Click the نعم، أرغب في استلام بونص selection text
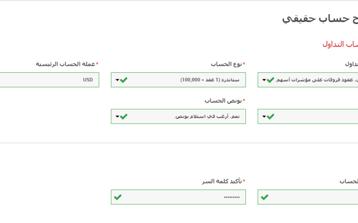The width and height of the screenshot is (358, 223). 207,116
